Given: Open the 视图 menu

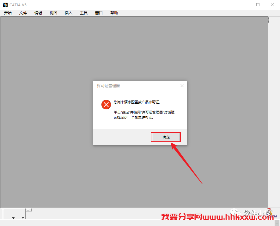Looking at the screenshot, I should (53, 13).
